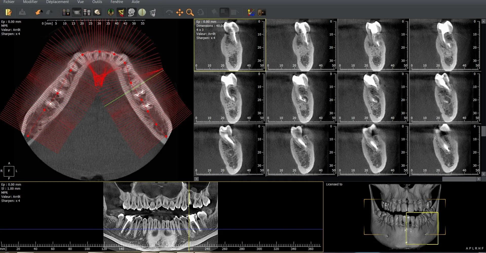
Task: Select the panoramic dental arch view icon
Action: tap(77, 12)
